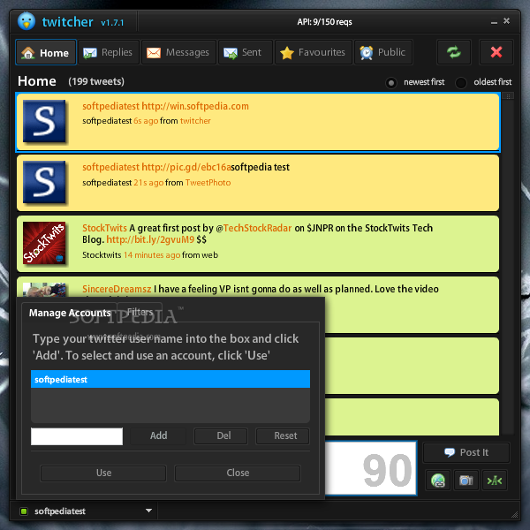The image size is (530, 530).
Task: Click the green account status indicator
Action: click(x=24, y=511)
